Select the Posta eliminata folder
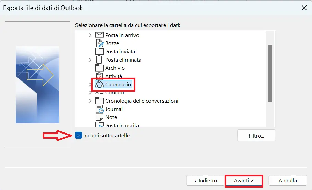312x190 pixels. [x=123, y=60]
